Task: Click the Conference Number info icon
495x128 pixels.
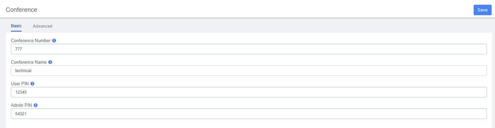Action: pos(54,40)
